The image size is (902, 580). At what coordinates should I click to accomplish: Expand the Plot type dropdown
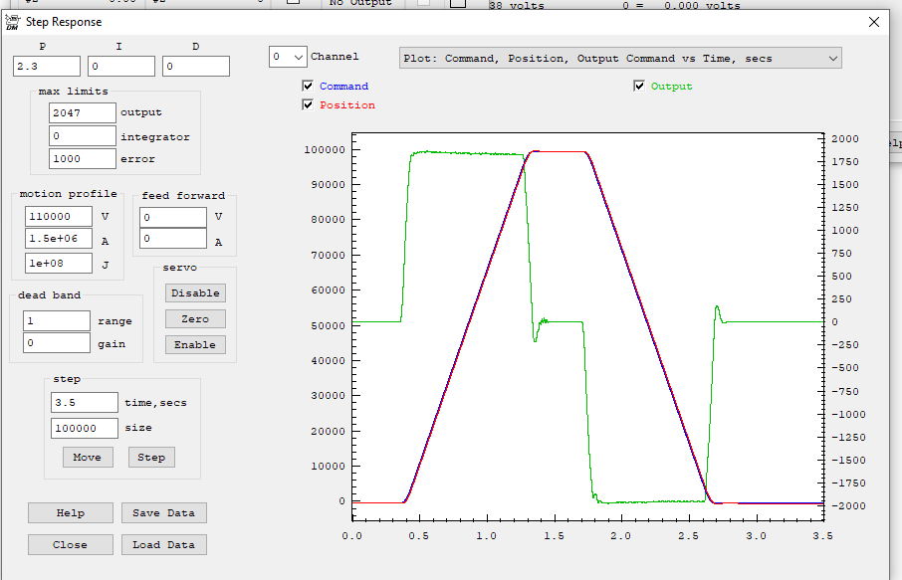(620, 59)
